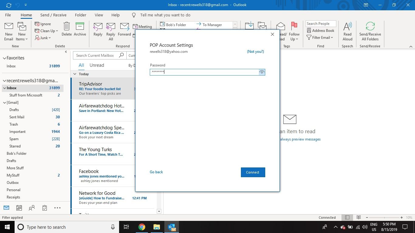The width and height of the screenshot is (415, 233).
Task: Click the Go back link
Action: point(156,172)
